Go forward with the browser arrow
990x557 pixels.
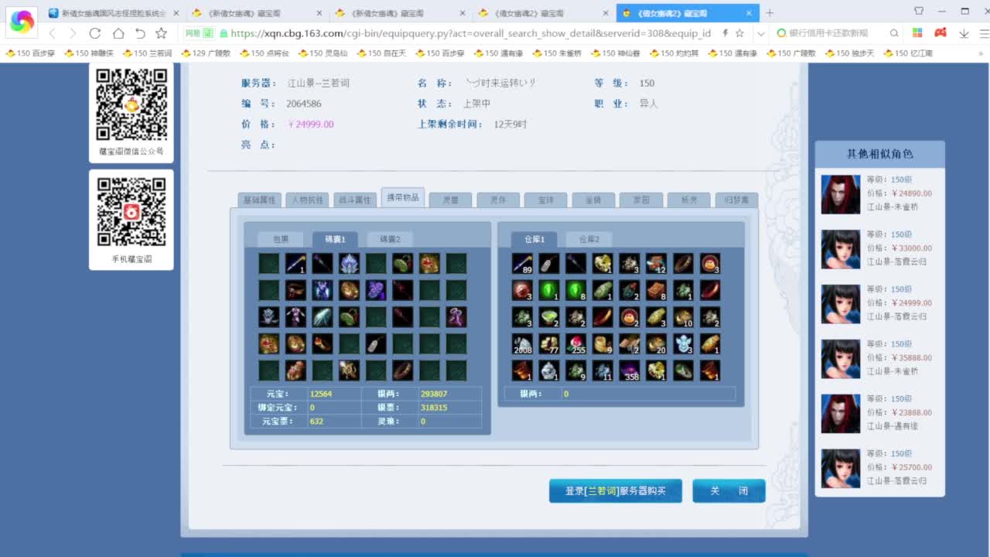point(73,33)
